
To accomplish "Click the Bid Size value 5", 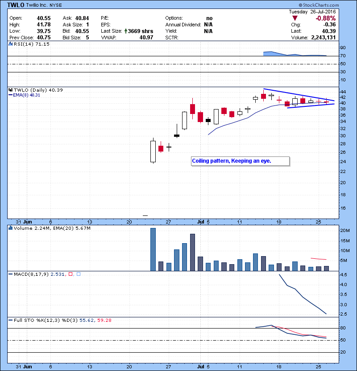I will tap(87, 38).
